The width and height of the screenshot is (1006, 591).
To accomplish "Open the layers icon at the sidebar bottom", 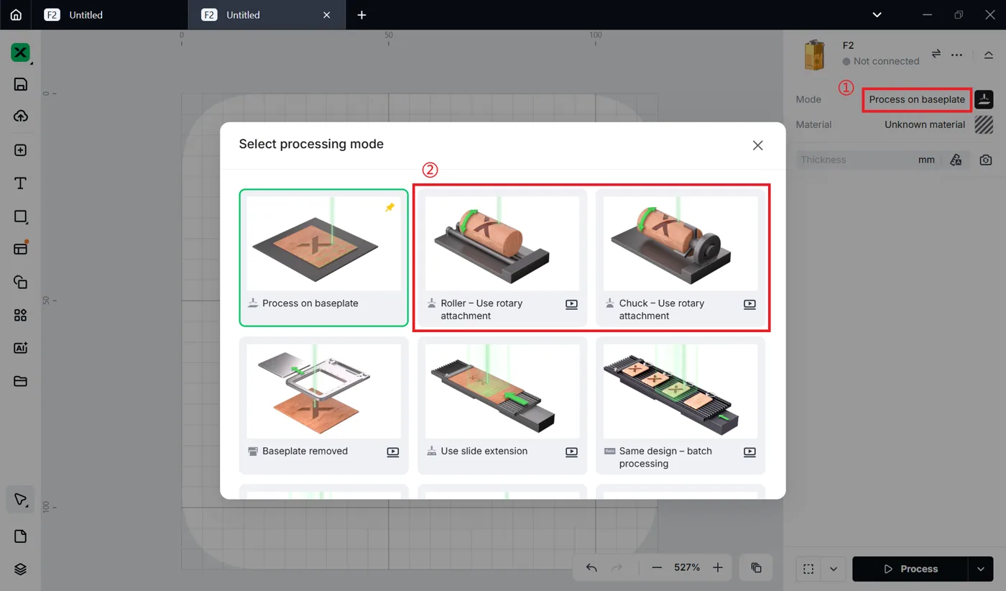I will [20, 569].
